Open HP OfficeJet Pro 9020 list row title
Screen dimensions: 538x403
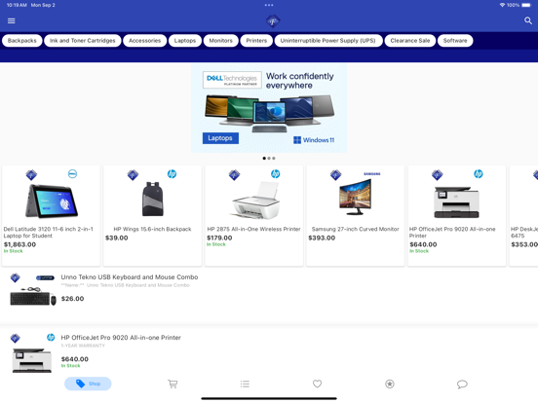(121, 338)
